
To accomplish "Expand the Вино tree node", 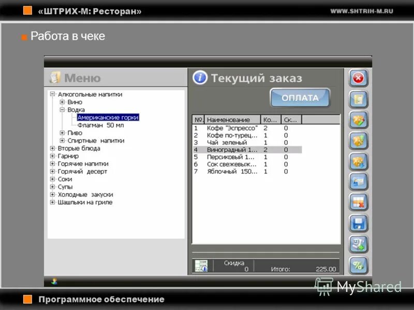I will pos(62,102).
